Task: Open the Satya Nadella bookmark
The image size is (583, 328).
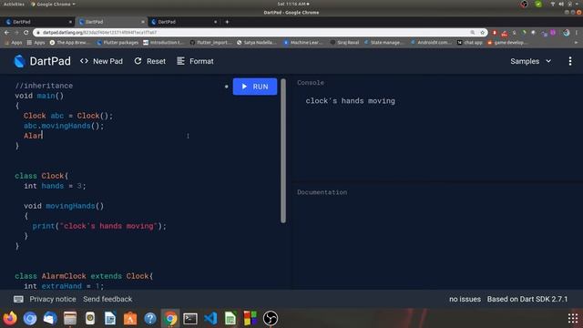Action: tap(256, 43)
